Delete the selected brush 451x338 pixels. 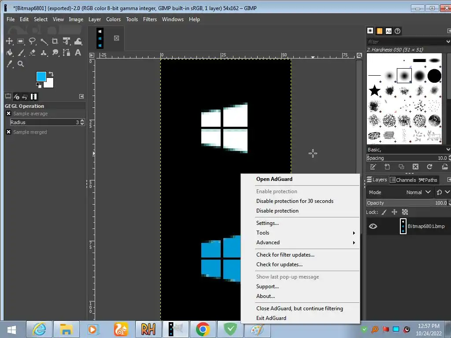coord(415,167)
